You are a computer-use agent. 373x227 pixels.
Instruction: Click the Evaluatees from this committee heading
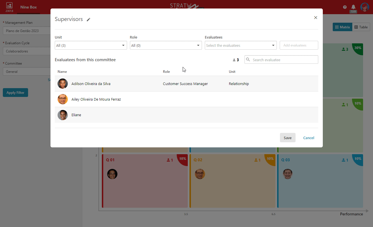tap(85, 60)
